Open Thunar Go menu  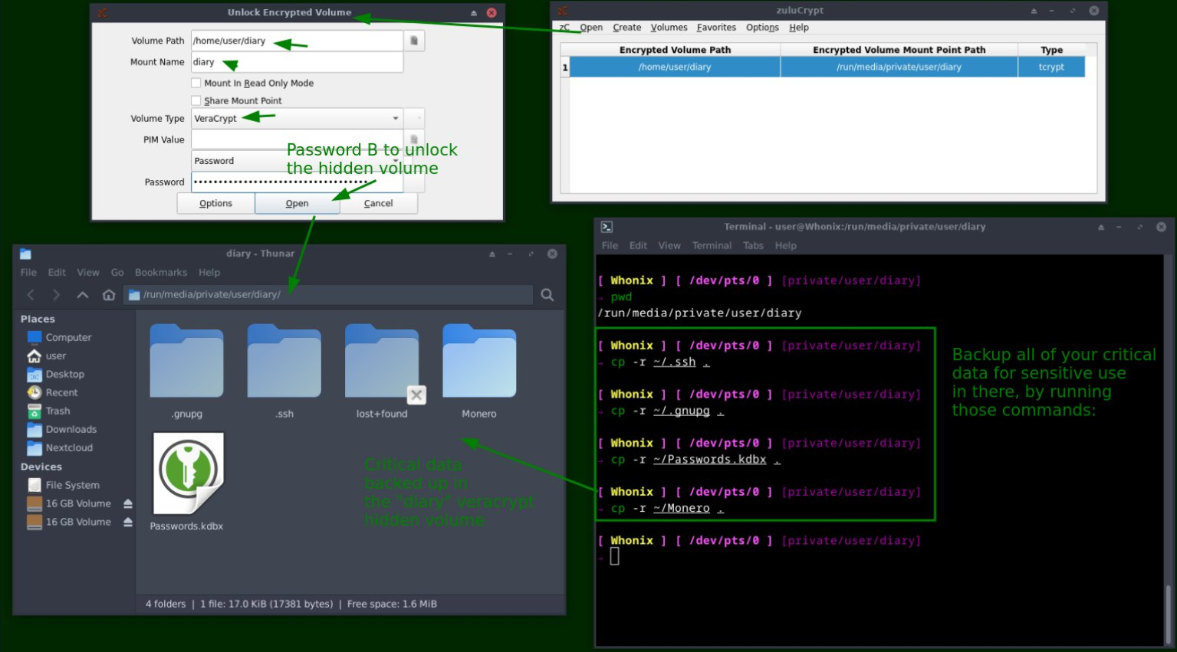tap(117, 273)
